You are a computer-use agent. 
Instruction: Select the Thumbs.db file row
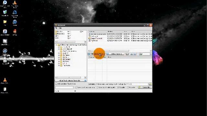120,41
